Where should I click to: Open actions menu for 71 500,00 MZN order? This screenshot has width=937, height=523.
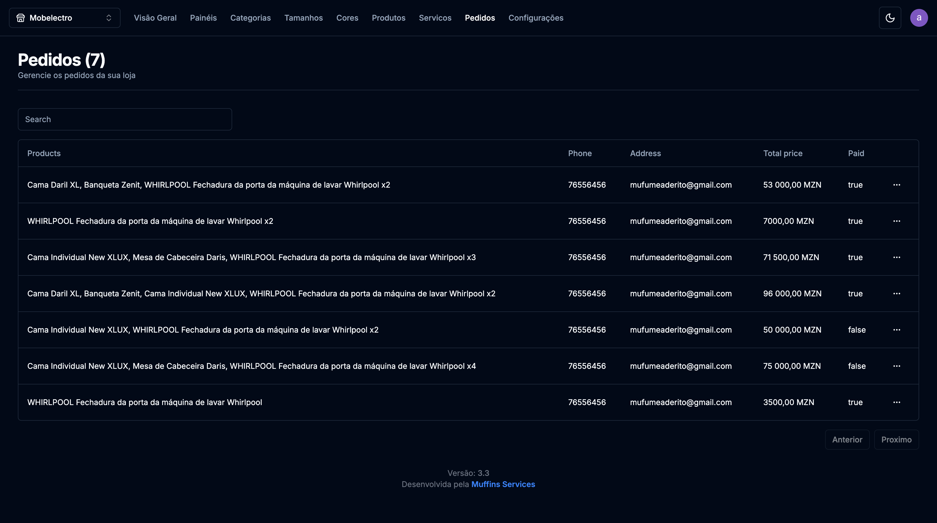897,257
